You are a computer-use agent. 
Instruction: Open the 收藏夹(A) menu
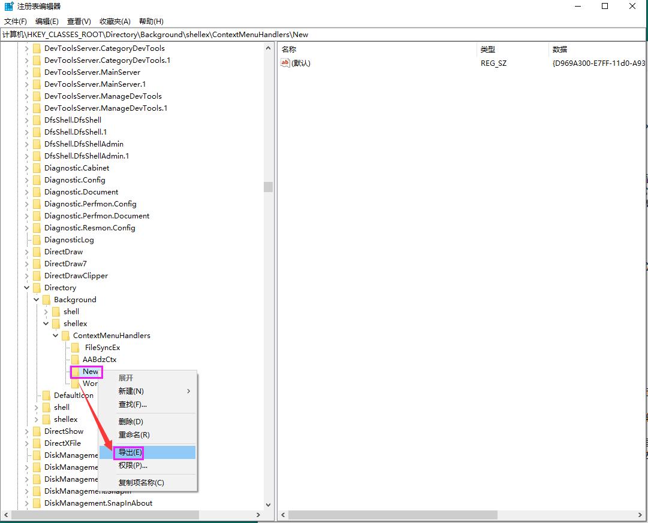click(115, 22)
